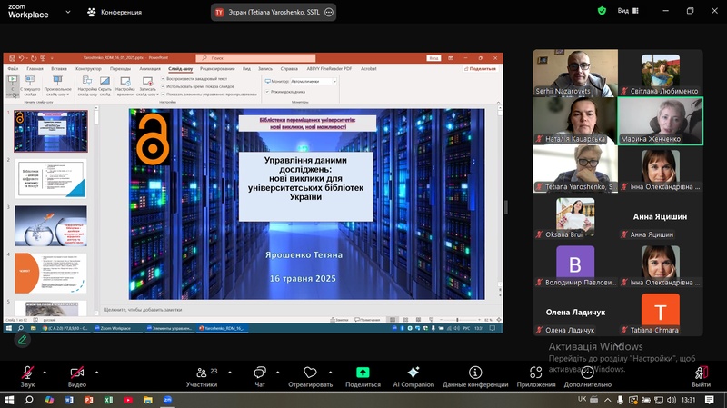Screen dimensions: 727x408
Task: Open AI Companion
Action: (x=413, y=376)
